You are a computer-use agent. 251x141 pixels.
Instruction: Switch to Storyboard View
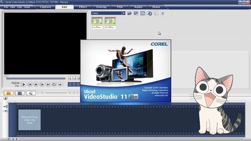(9, 93)
